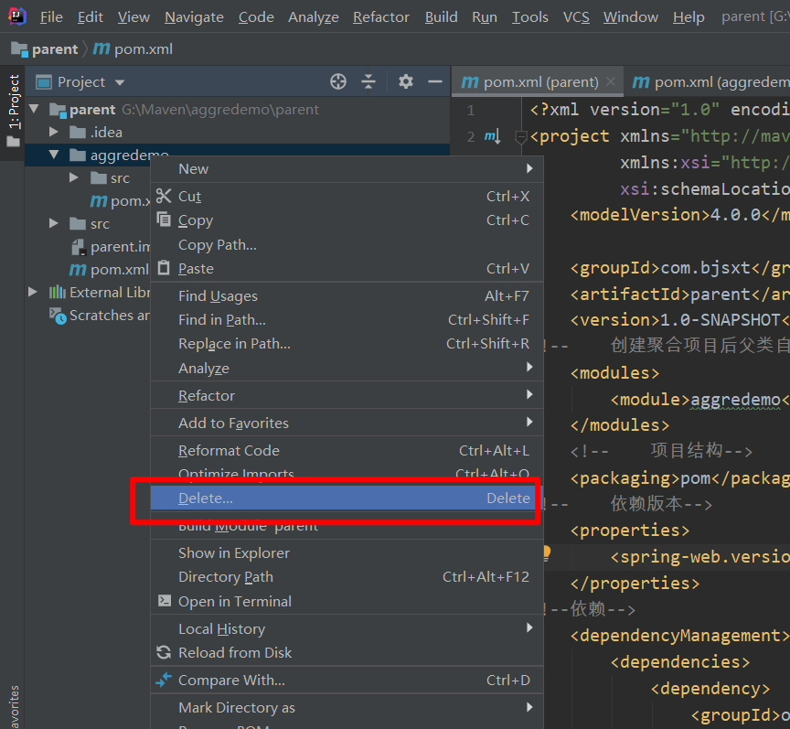The image size is (790, 729).
Task: Click the External Libraries icon
Action: point(58,292)
